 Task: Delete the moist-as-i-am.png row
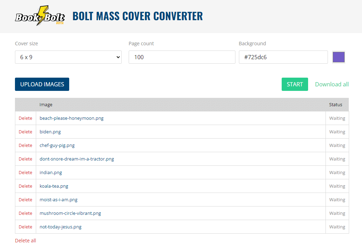25,200
